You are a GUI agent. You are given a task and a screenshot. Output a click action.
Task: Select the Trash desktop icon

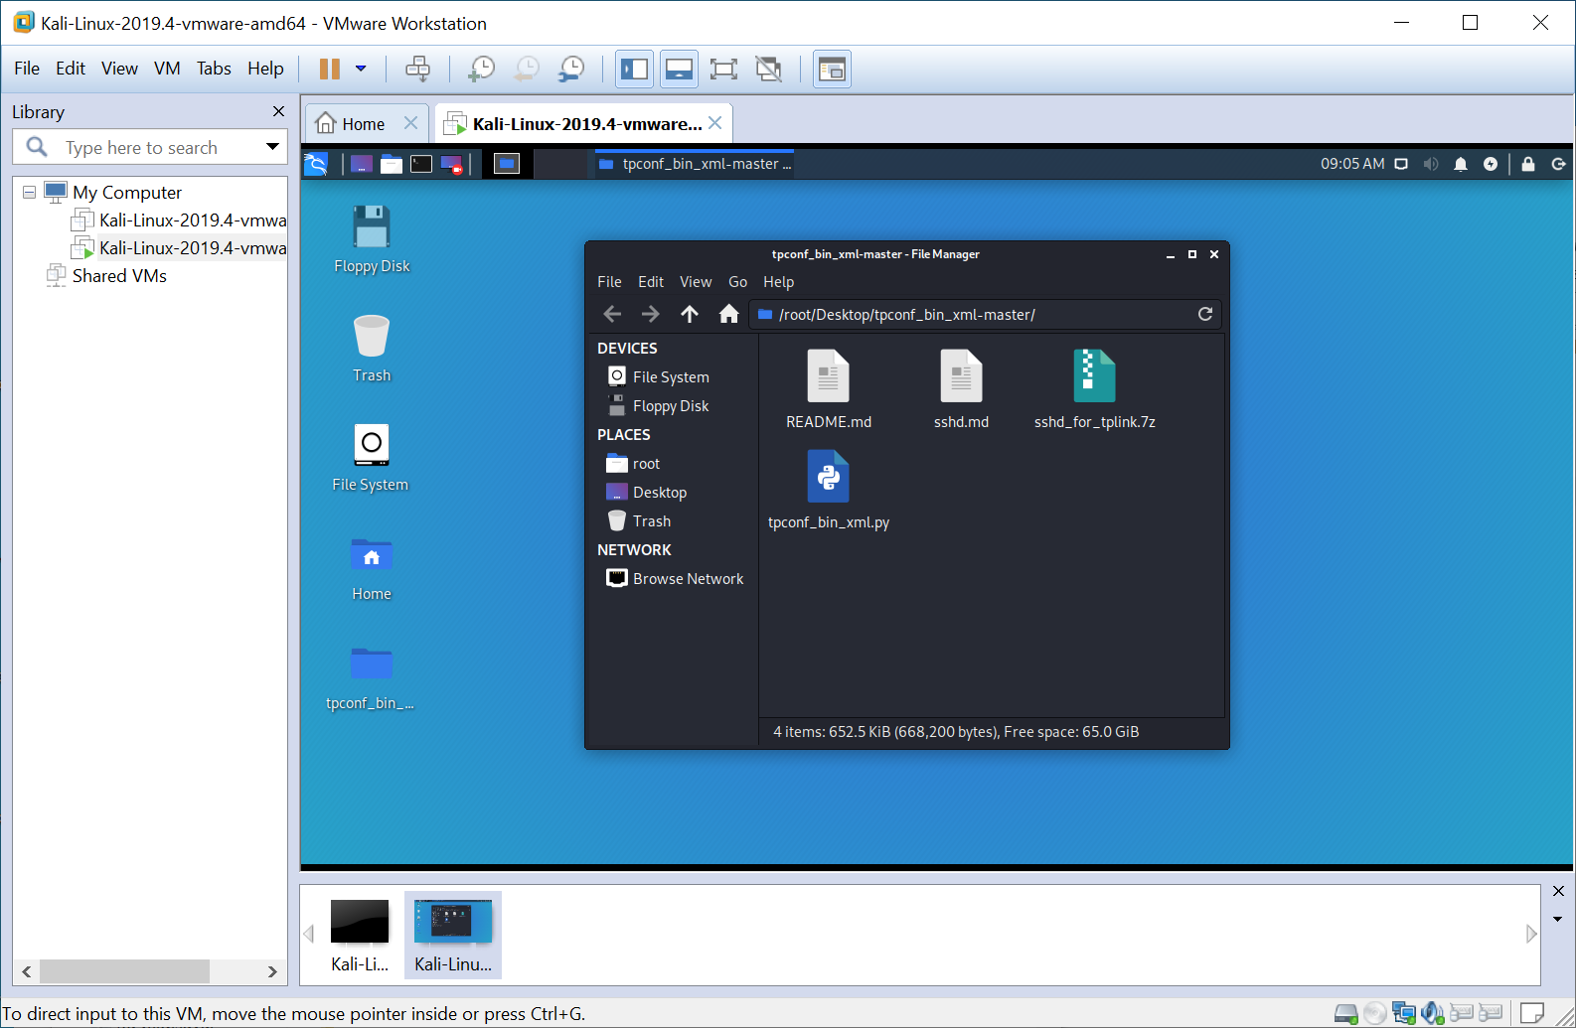pyautogui.click(x=372, y=348)
